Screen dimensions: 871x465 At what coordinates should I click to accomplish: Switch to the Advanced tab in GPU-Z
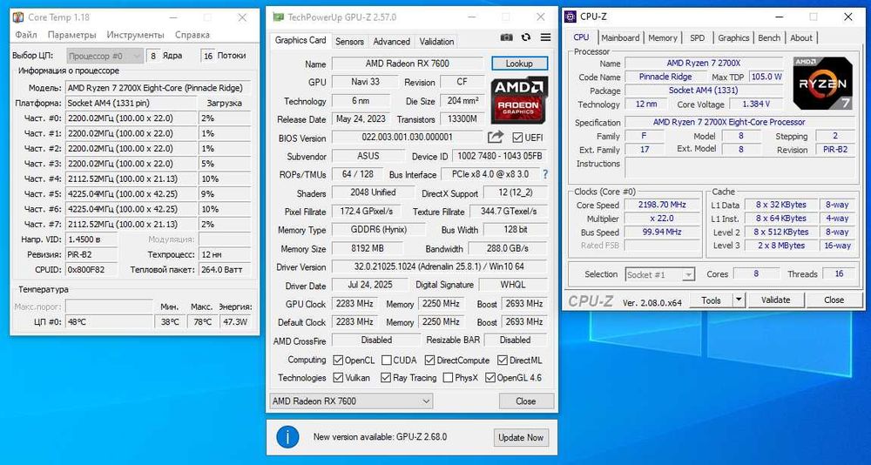click(x=392, y=42)
